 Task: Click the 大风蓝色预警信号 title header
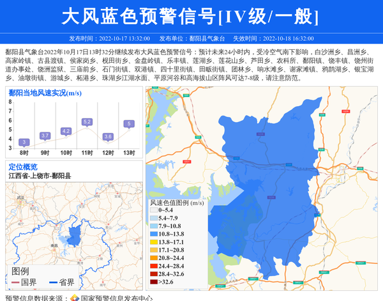point(191,15)
